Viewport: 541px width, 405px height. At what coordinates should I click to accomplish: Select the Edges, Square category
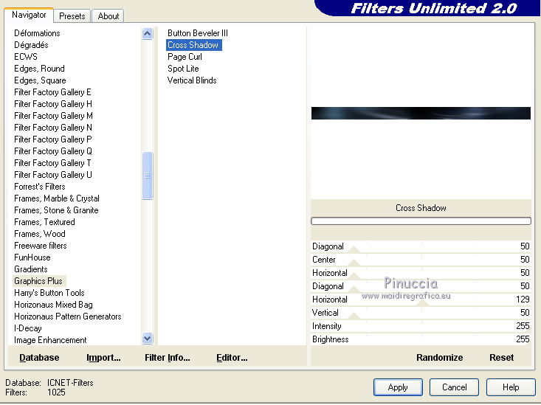40,80
